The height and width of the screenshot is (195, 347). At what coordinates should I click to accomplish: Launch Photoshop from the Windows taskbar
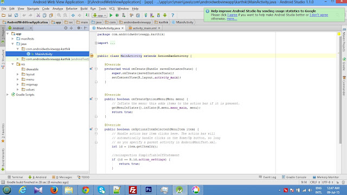point(149,190)
